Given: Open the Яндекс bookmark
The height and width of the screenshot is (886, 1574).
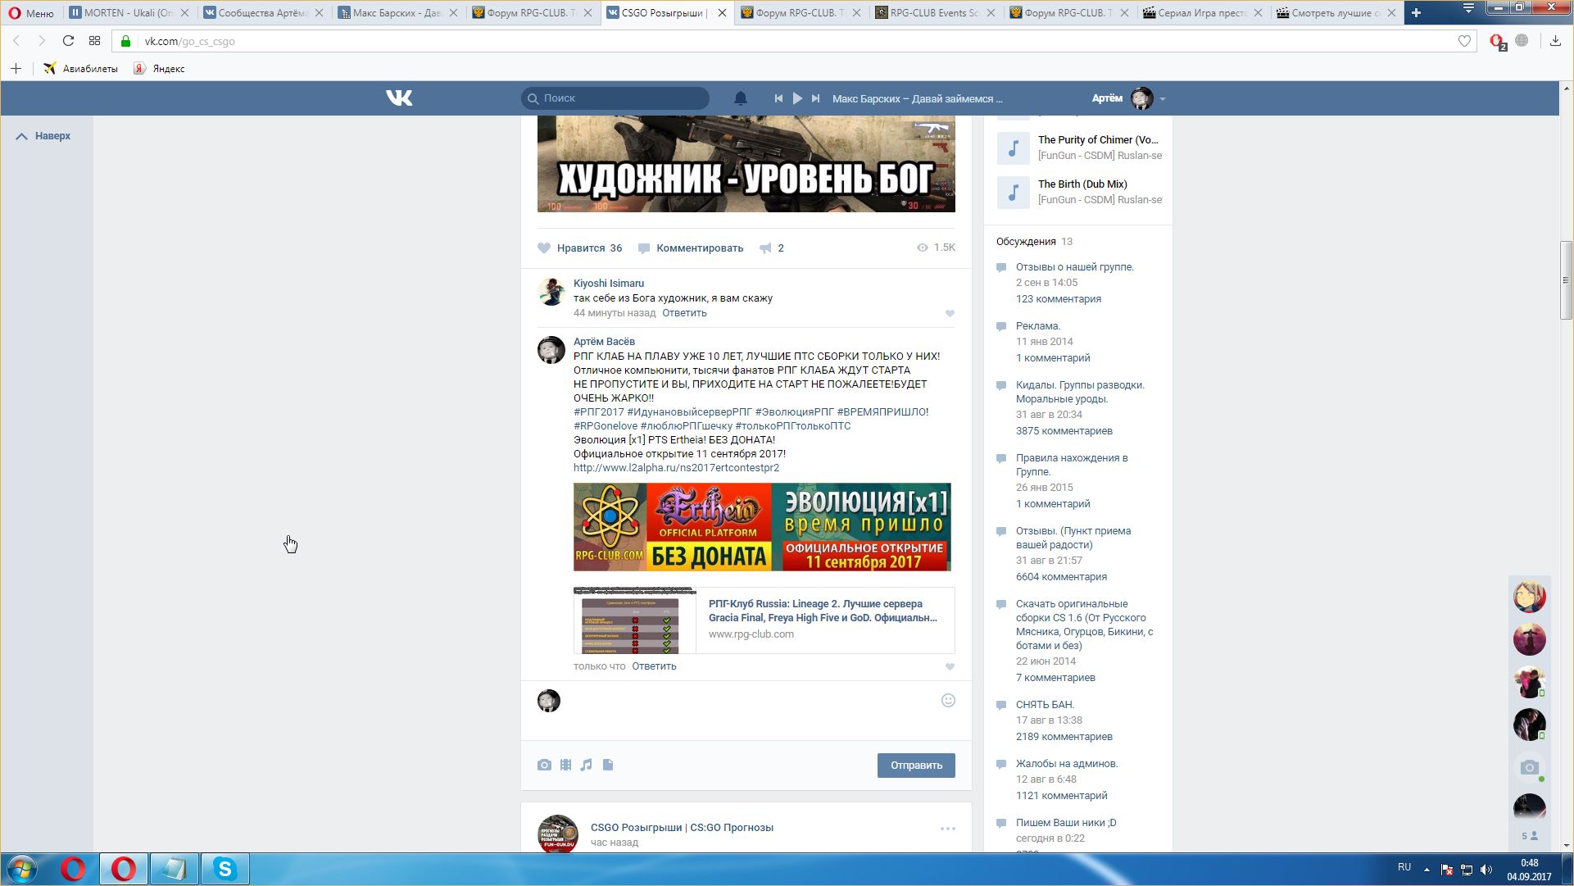Looking at the screenshot, I should (x=160, y=69).
